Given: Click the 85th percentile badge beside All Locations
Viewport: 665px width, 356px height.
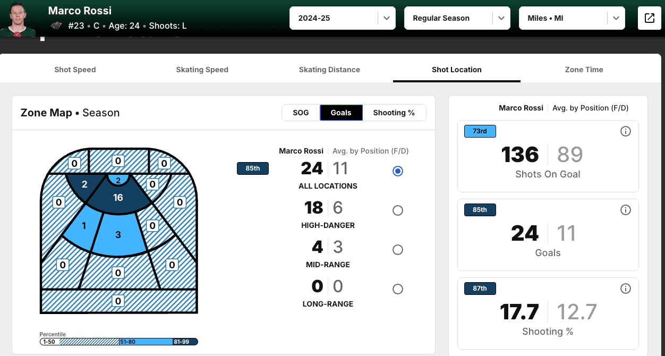Looking at the screenshot, I should [253, 169].
